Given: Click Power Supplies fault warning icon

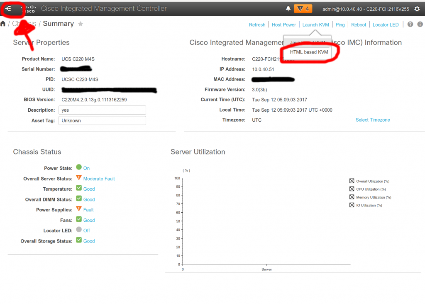Looking at the screenshot, I should tap(79, 208).
